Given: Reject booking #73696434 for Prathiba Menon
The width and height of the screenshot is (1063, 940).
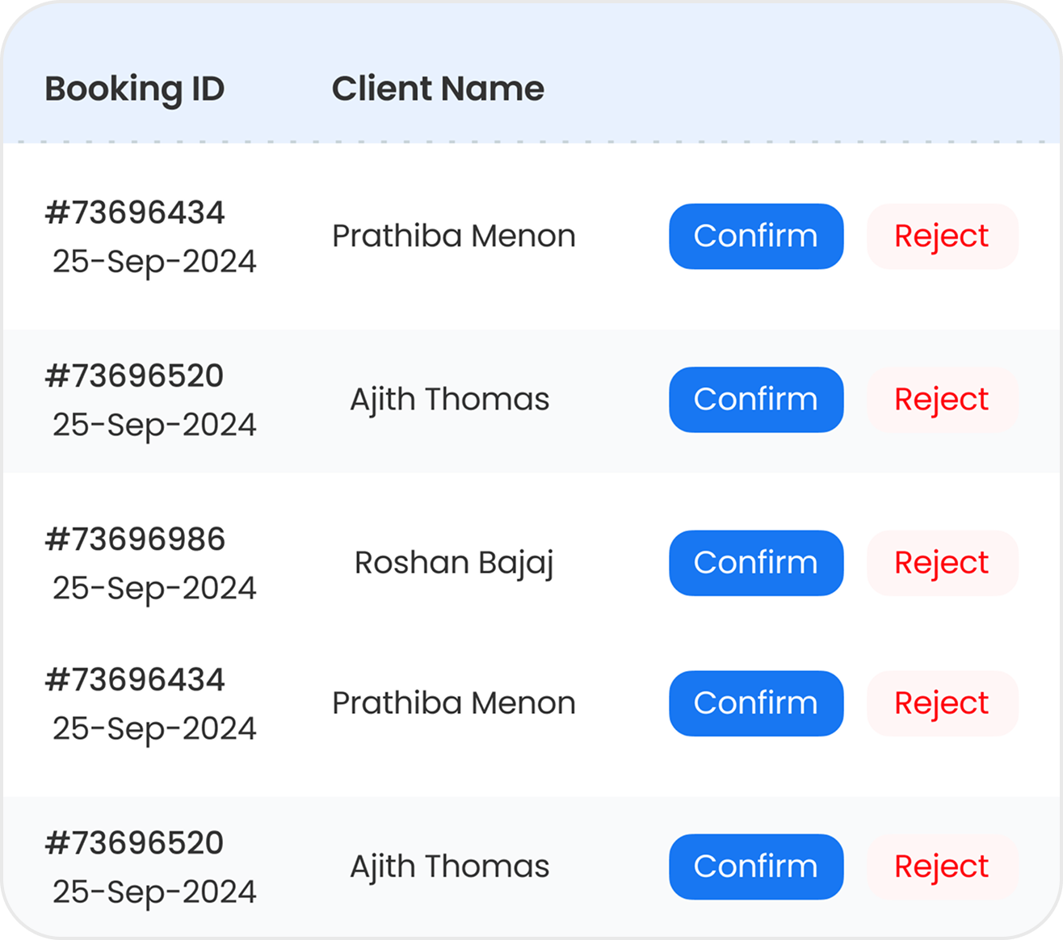Looking at the screenshot, I should tap(941, 236).
